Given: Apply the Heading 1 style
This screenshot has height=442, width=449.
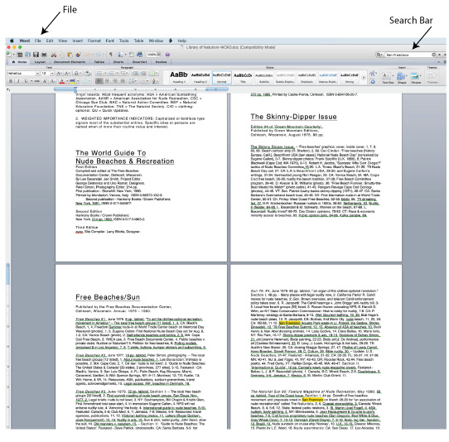Looking at the screenshot, I should coord(178,77).
